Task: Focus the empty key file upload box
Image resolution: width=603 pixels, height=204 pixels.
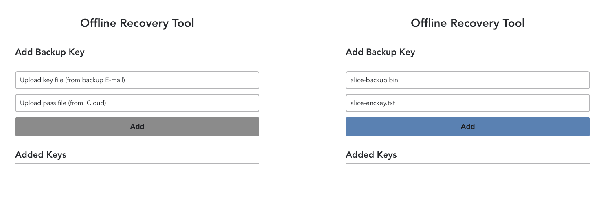Action: click(137, 80)
